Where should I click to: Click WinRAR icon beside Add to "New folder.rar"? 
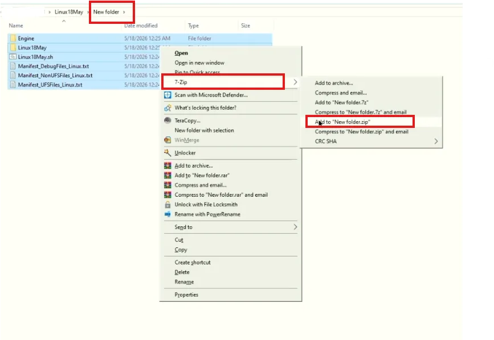tap(168, 175)
